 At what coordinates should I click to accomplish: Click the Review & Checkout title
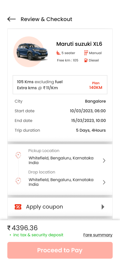tap(46, 19)
